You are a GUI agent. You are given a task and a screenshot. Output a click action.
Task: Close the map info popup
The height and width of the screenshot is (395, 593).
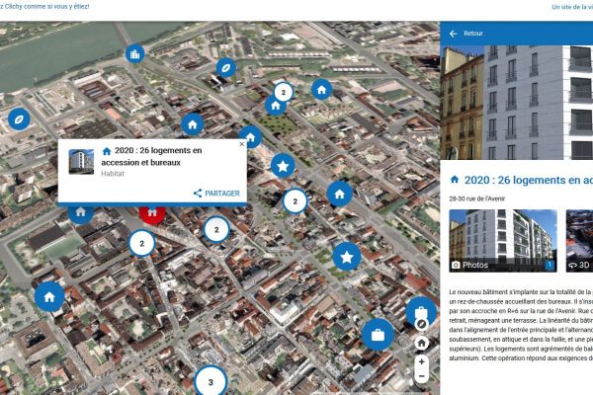point(238,145)
